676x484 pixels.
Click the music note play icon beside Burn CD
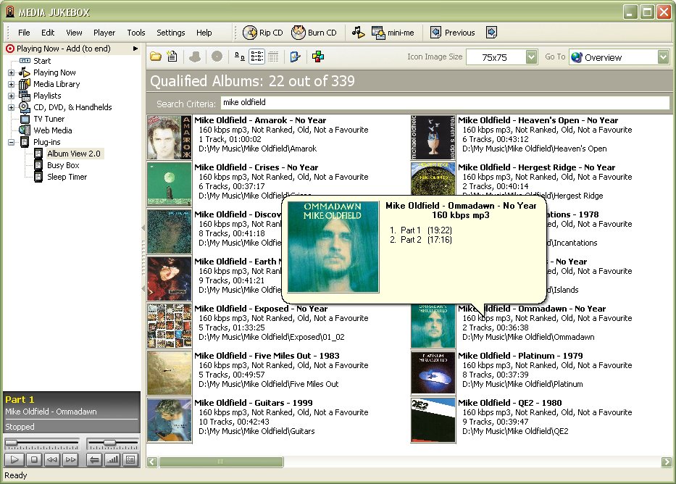point(358,33)
